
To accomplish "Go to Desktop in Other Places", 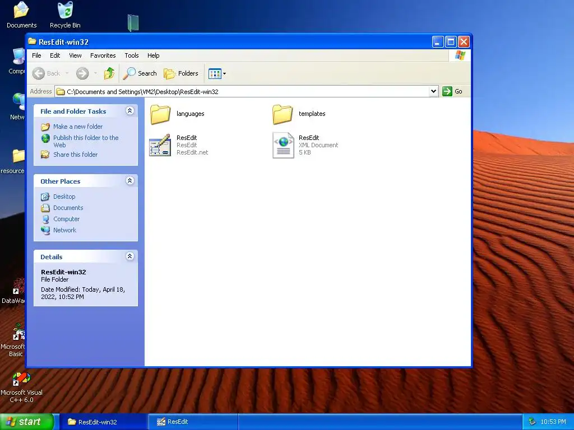I will (x=64, y=197).
